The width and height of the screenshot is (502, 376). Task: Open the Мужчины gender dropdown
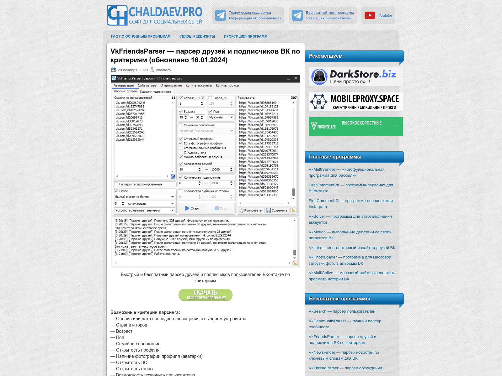point(222,118)
